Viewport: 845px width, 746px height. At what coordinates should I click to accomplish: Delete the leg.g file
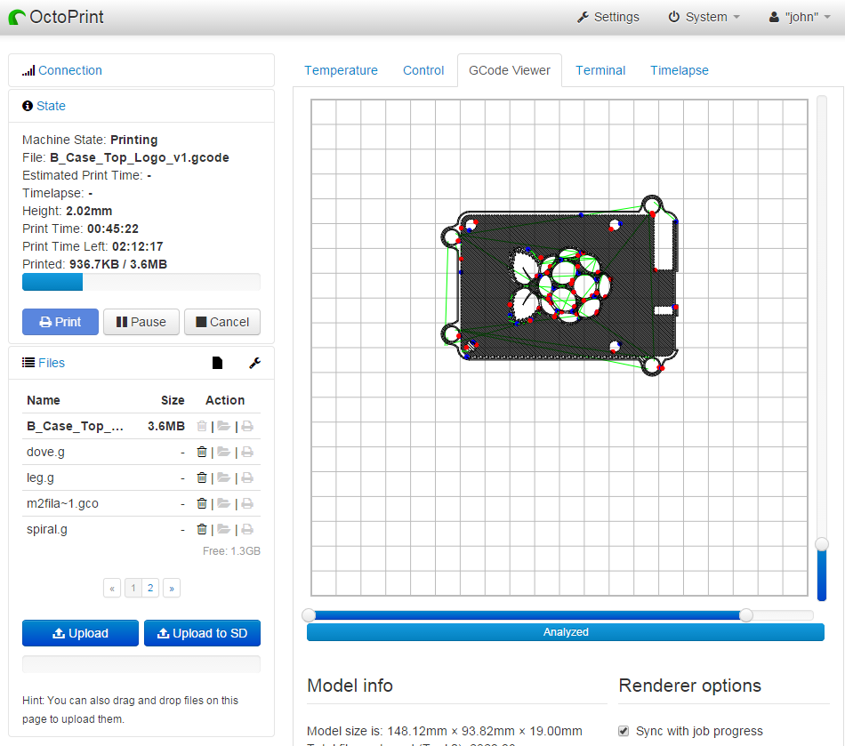pyautogui.click(x=202, y=477)
